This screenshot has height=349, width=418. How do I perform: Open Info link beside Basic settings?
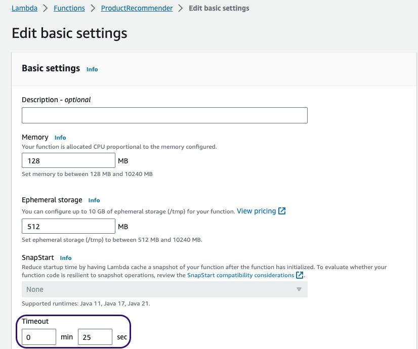[x=92, y=69]
